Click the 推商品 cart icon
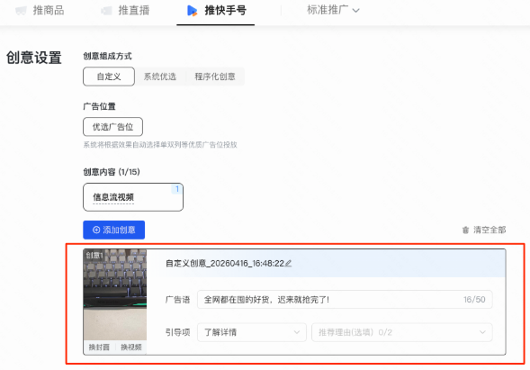This screenshot has height=370, width=530. click(21, 11)
